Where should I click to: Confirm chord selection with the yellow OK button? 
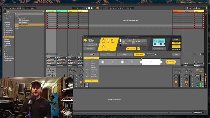tap(92, 81)
